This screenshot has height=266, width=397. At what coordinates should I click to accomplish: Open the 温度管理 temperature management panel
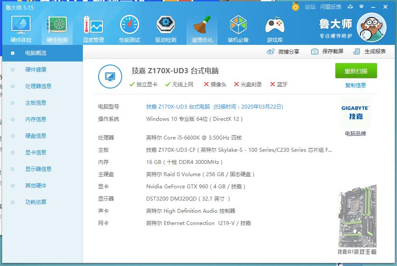[92, 28]
